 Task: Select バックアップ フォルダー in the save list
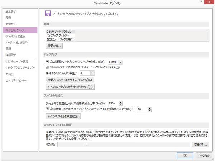tap(59, 35)
